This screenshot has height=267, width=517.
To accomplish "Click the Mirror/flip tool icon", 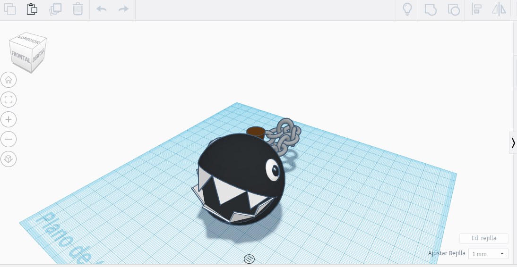I will tap(499, 9).
